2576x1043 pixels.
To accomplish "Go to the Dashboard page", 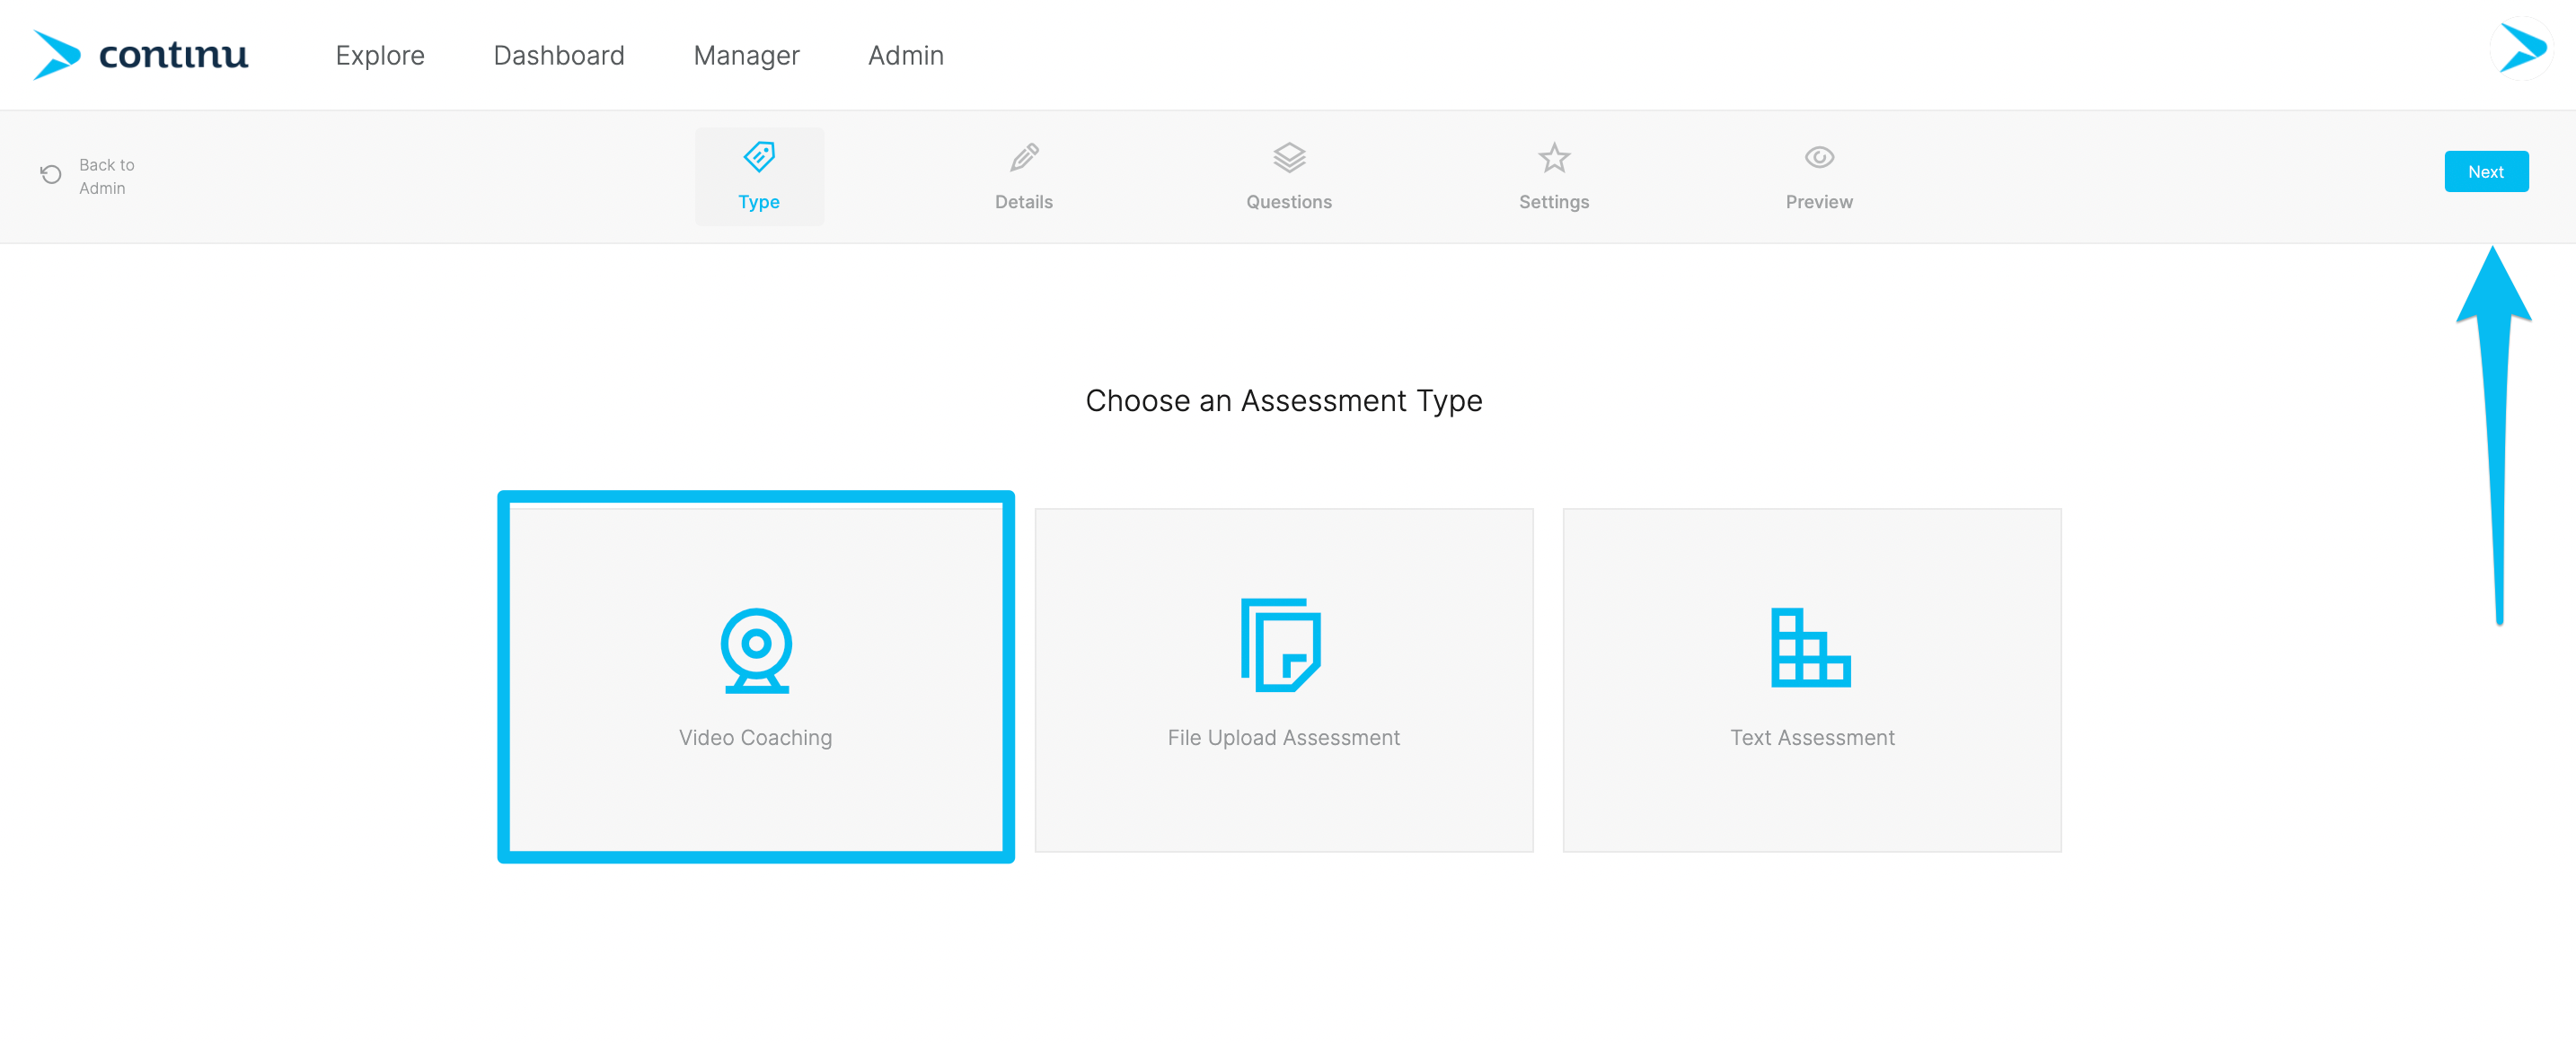I will tap(559, 56).
